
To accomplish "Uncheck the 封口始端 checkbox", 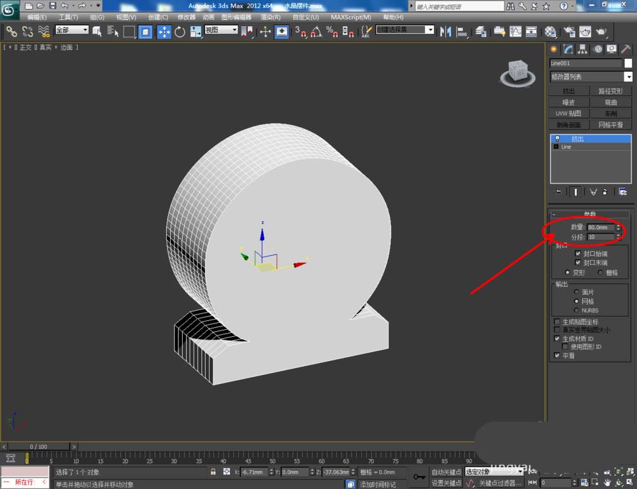I will coord(578,253).
